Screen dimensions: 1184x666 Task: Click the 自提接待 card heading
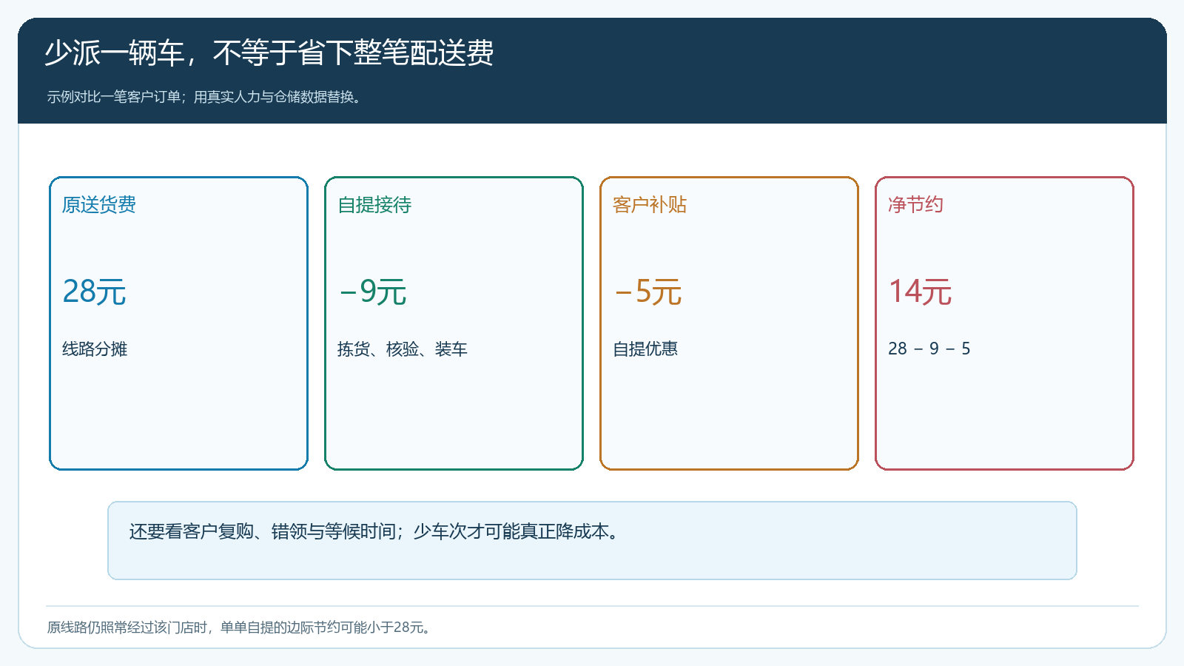374,205
